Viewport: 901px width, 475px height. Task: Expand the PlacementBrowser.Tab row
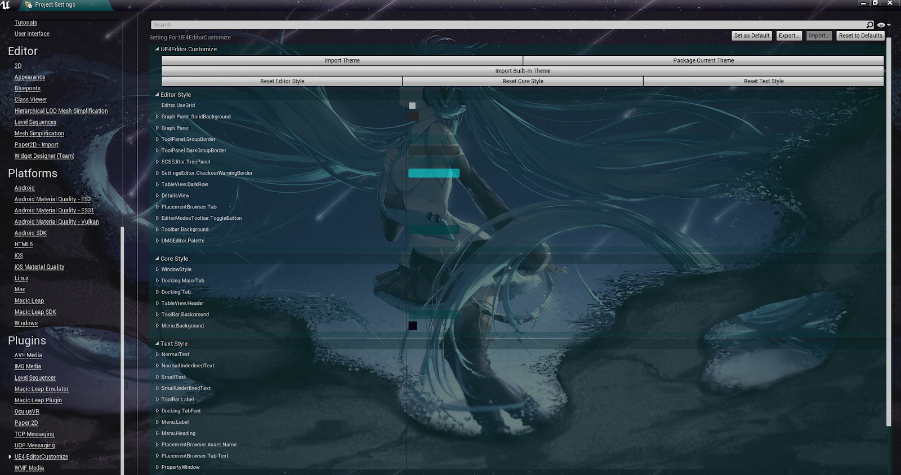click(157, 207)
